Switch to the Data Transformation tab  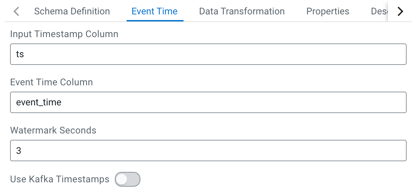click(242, 11)
